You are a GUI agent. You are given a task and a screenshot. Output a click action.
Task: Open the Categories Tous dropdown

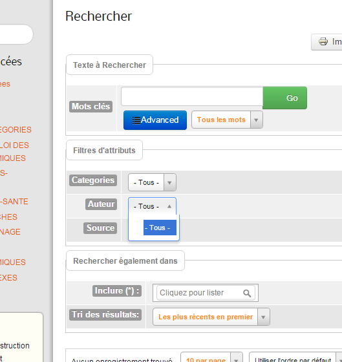coord(152,182)
